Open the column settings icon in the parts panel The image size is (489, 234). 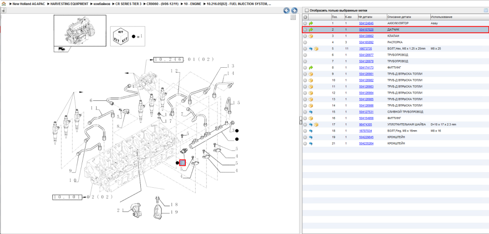[486, 10]
